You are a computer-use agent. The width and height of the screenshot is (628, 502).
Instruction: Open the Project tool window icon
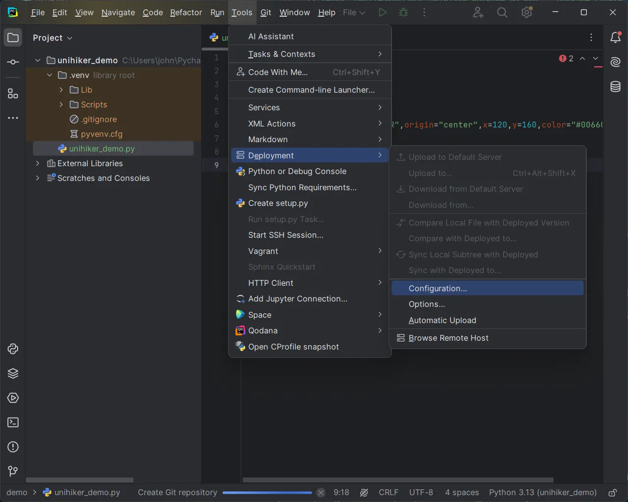(13, 38)
